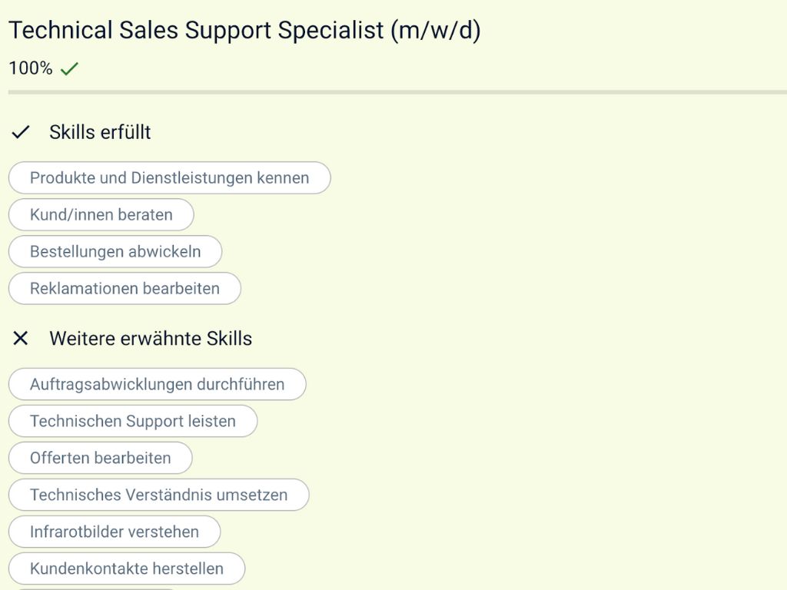Collapse the Skills erfüllt section heading
This screenshot has height=590, width=787.
pyautogui.click(x=100, y=132)
